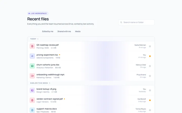
Task: Click the 3.1 MB file size
Action: pyautogui.click(x=54, y=92)
